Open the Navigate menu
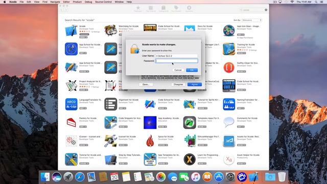This screenshot has width=327, height=184. [x=55, y=2]
